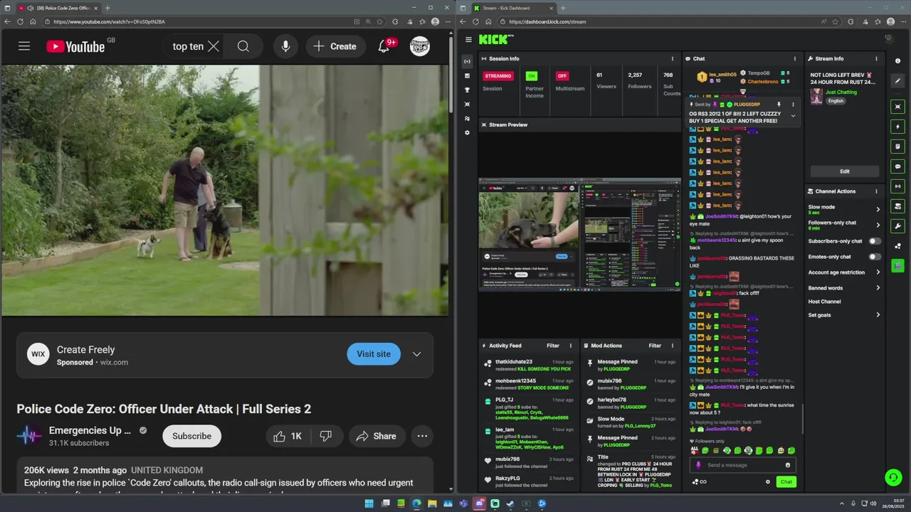Expand Banned words setting
The image size is (911, 512).
(844, 288)
